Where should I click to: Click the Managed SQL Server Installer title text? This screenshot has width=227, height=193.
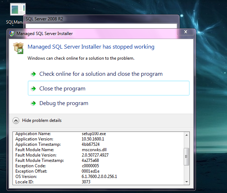[45, 34]
